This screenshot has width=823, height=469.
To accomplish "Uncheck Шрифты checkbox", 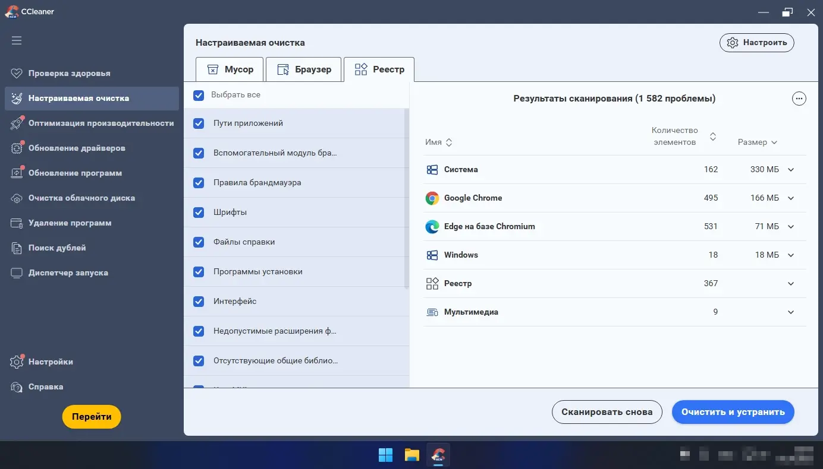I will coord(199,213).
